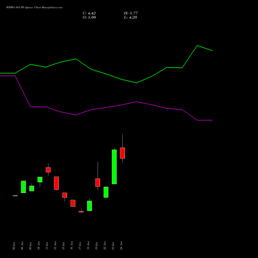Click the 16 Jun date axis label
This screenshot has width=258, height=258.
click(72, 246)
